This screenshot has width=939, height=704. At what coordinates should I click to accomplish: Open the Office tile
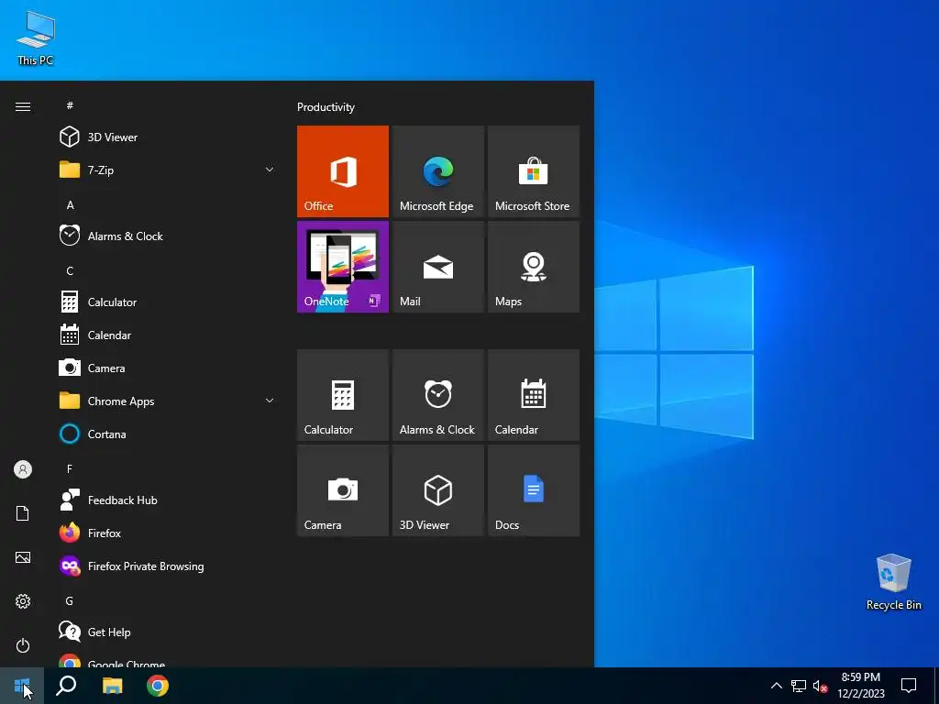point(343,171)
